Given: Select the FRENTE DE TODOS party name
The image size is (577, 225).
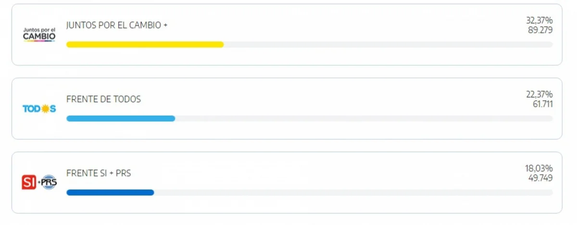Looking at the screenshot, I should coord(103,99).
